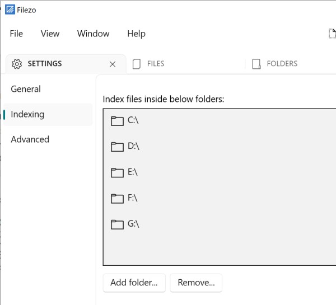Viewport: 336px width, 305px height.
Task: Switch to the Files tab
Action: click(155, 64)
